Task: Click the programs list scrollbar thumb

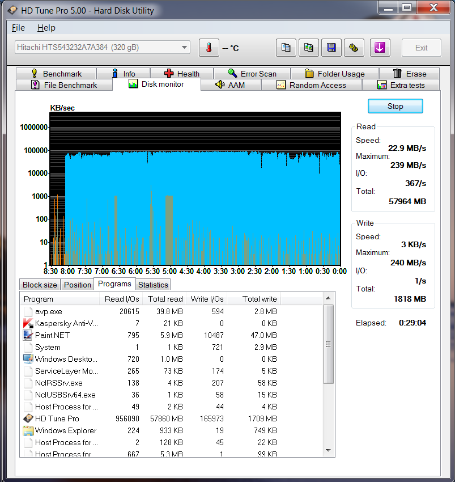Action: tap(329, 344)
